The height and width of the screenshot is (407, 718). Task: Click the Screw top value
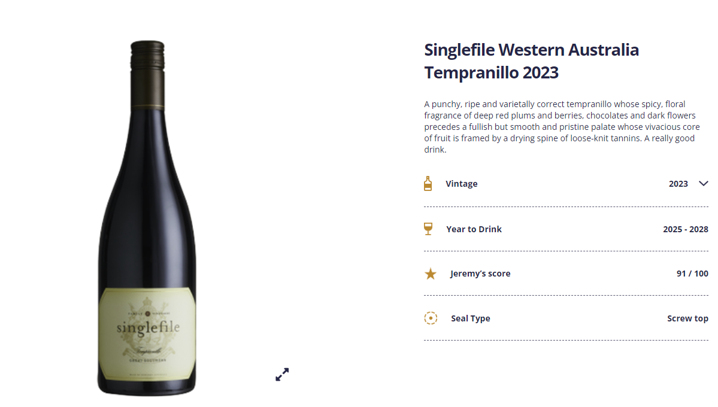pos(688,318)
